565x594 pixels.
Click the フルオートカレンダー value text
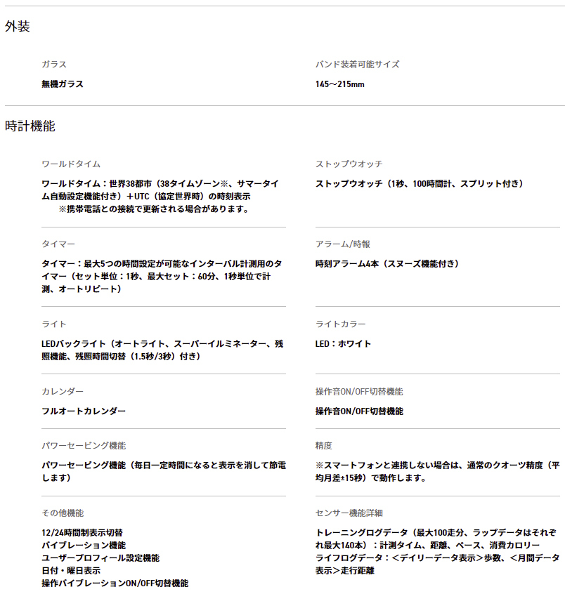(x=84, y=411)
